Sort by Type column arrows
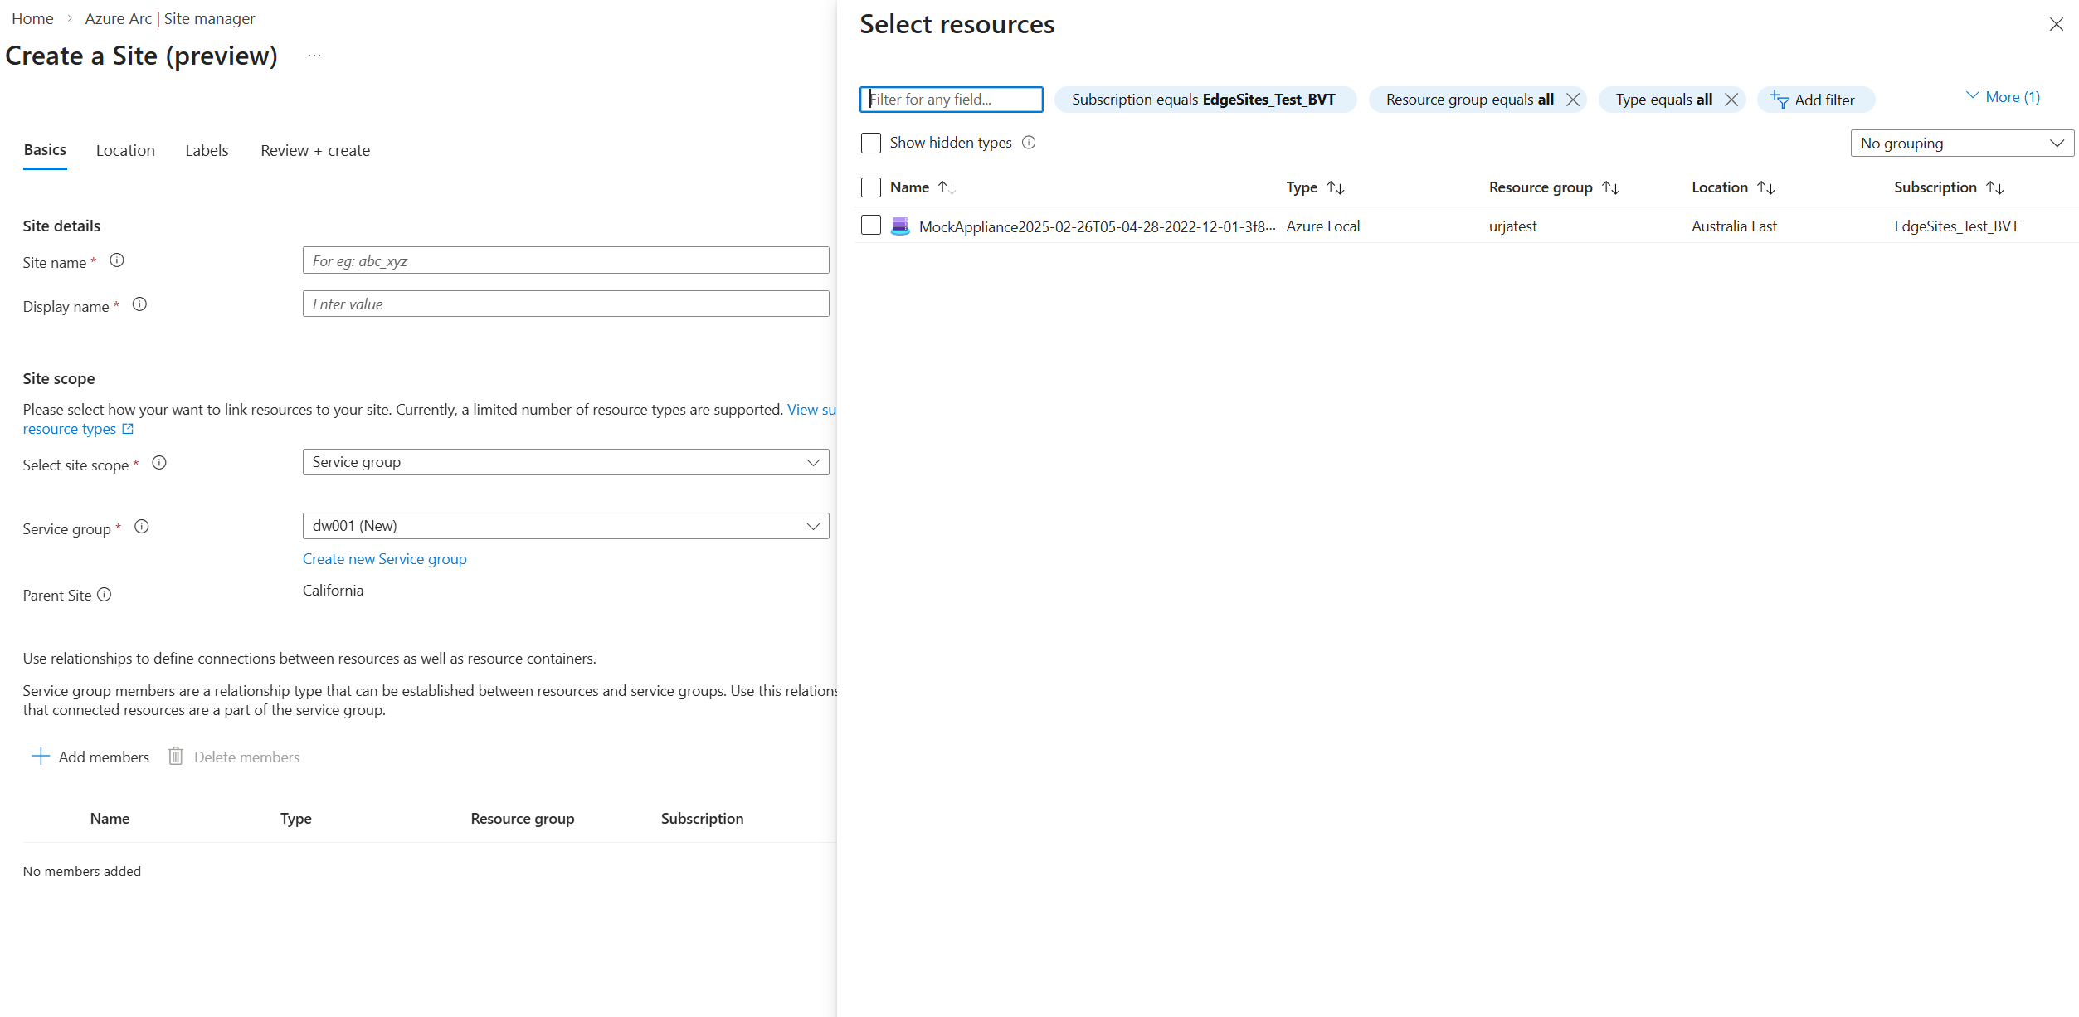 coord(1336,187)
